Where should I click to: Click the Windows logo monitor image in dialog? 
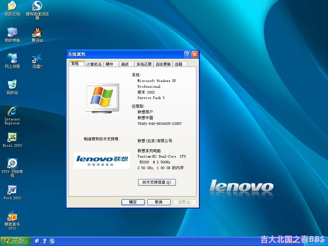(102, 98)
